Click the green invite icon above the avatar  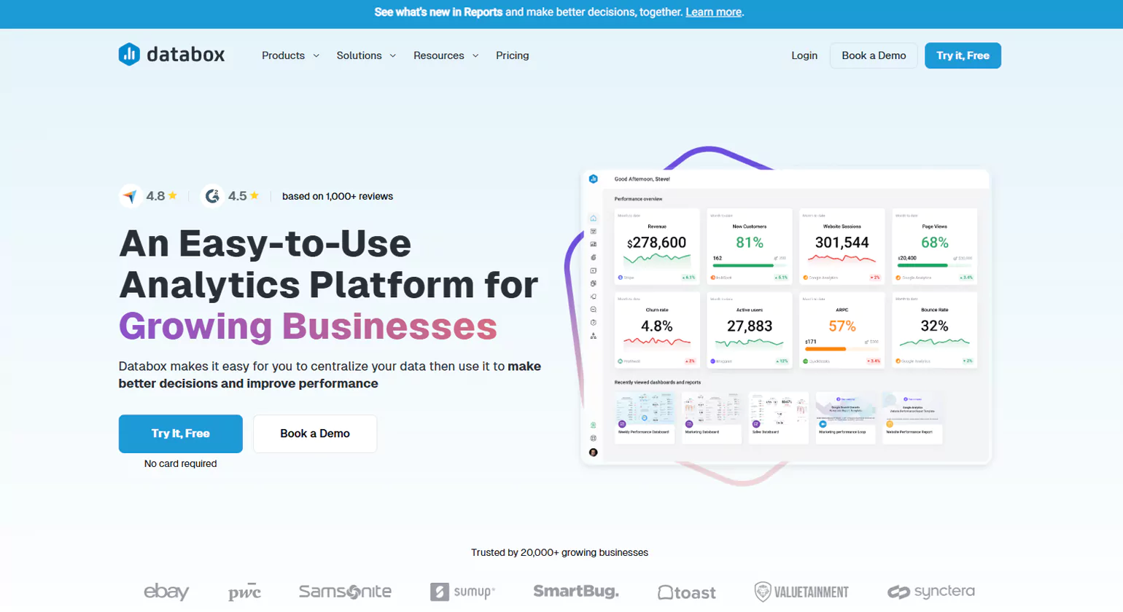[x=593, y=425]
